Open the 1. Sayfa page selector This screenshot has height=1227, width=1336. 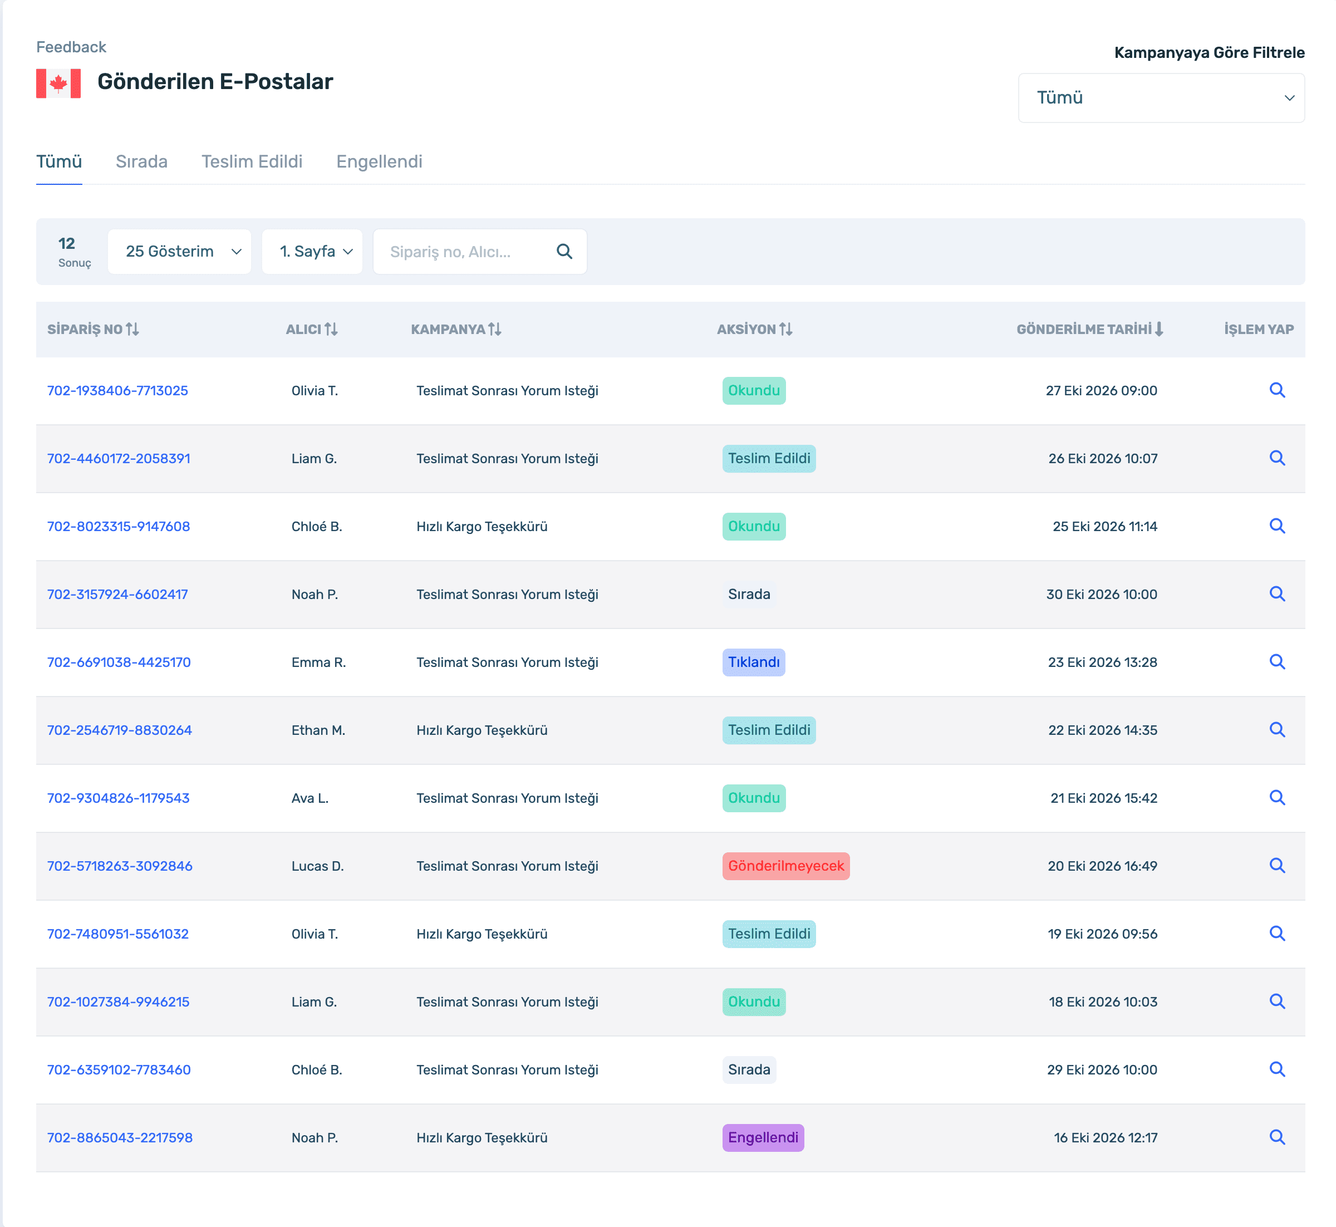(312, 252)
